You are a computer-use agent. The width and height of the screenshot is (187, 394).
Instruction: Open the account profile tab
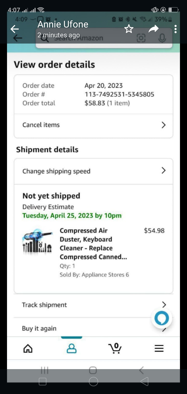click(x=72, y=348)
